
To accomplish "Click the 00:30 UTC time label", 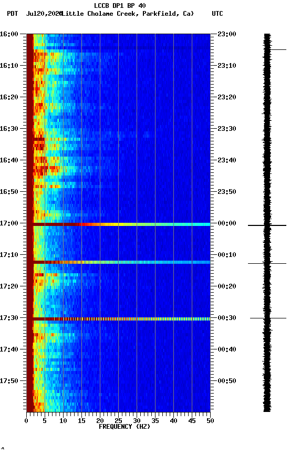I will 227,318.
